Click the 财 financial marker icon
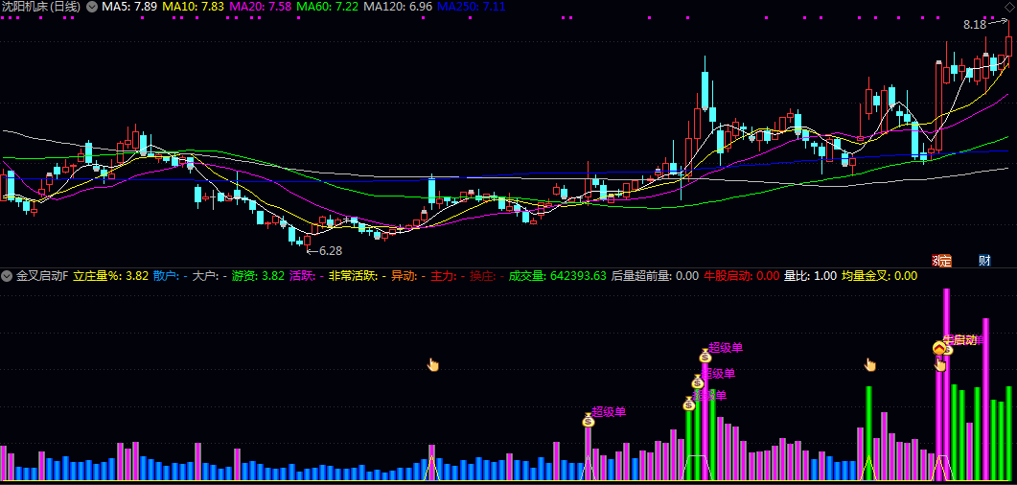This screenshot has width=1017, height=485. tap(984, 261)
